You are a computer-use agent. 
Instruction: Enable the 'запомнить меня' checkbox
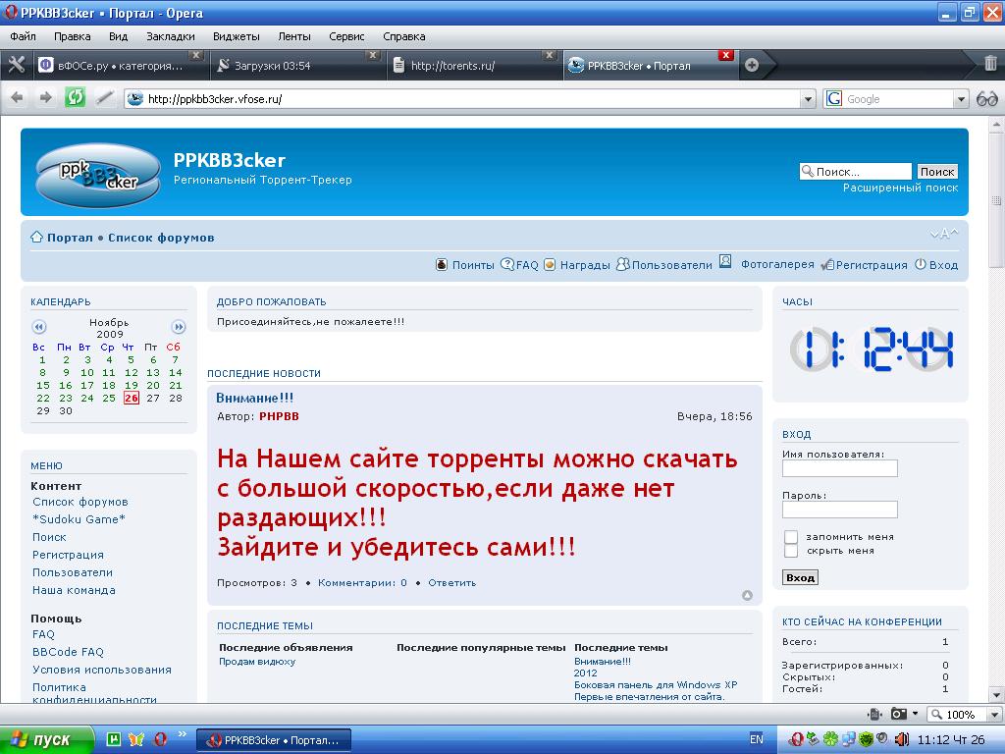(x=791, y=537)
